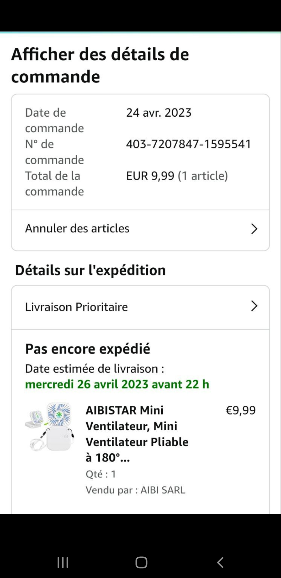Tap the chevron beside Annuler des articles
Image resolution: width=281 pixels, height=578 pixels.
click(254, 229)
